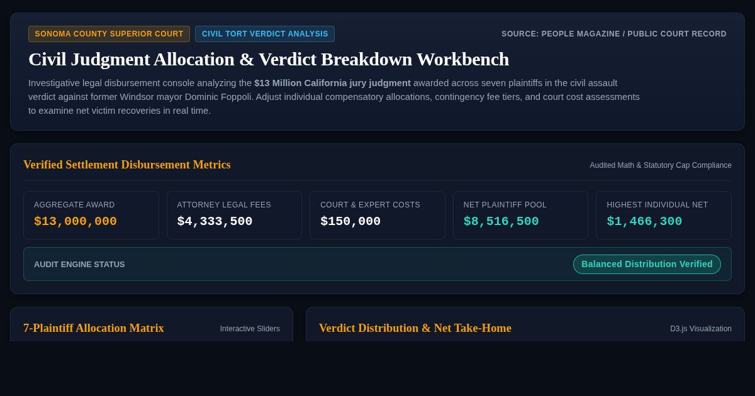The image size is (755, 396).
Task: Select the Highest Individual Net card
Action: tap(664, 215)
